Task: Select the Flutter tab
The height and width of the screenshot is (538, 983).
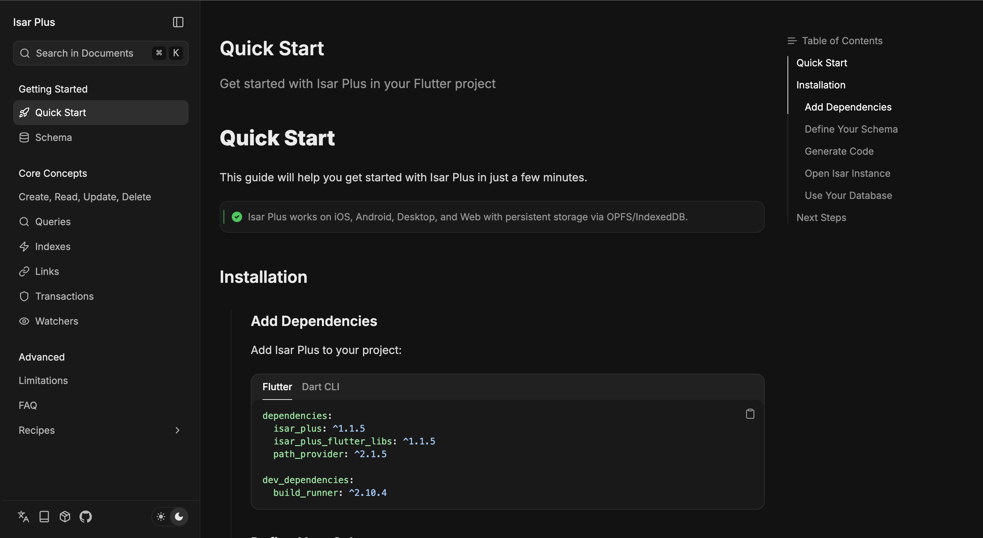Action: (x=277, y=386)
